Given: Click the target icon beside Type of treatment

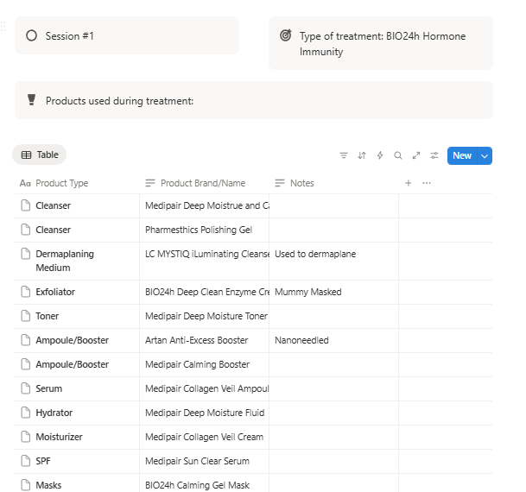Looking at the screenshot, I should 286,35.
